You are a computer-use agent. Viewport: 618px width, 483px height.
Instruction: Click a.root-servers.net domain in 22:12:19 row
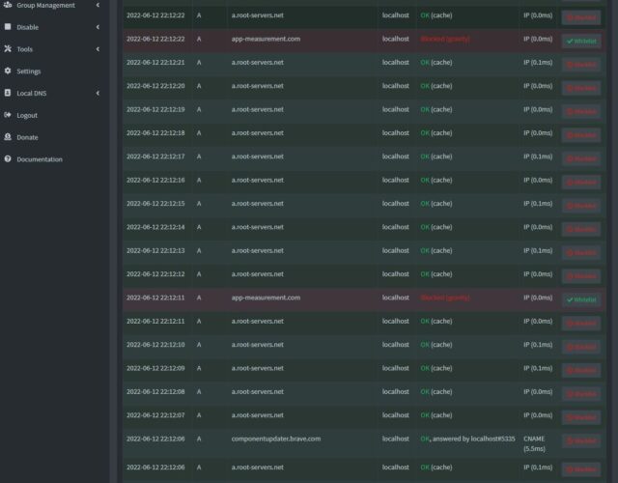pos(258,109)
